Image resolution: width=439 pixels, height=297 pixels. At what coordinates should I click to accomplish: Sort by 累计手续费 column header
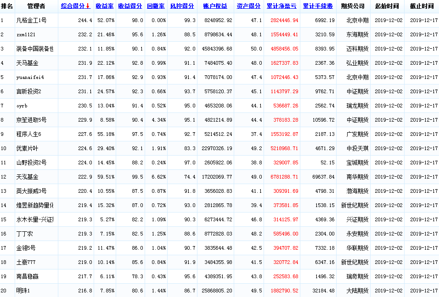point(318,6)
